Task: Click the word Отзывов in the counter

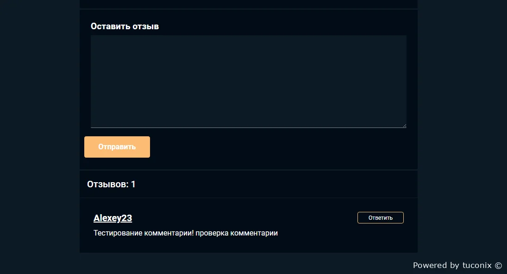Action: coord(107,184)
